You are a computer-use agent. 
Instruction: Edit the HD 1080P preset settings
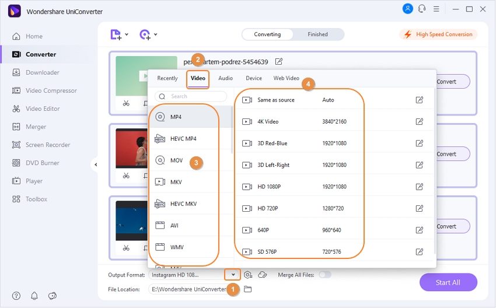(419, 187)
